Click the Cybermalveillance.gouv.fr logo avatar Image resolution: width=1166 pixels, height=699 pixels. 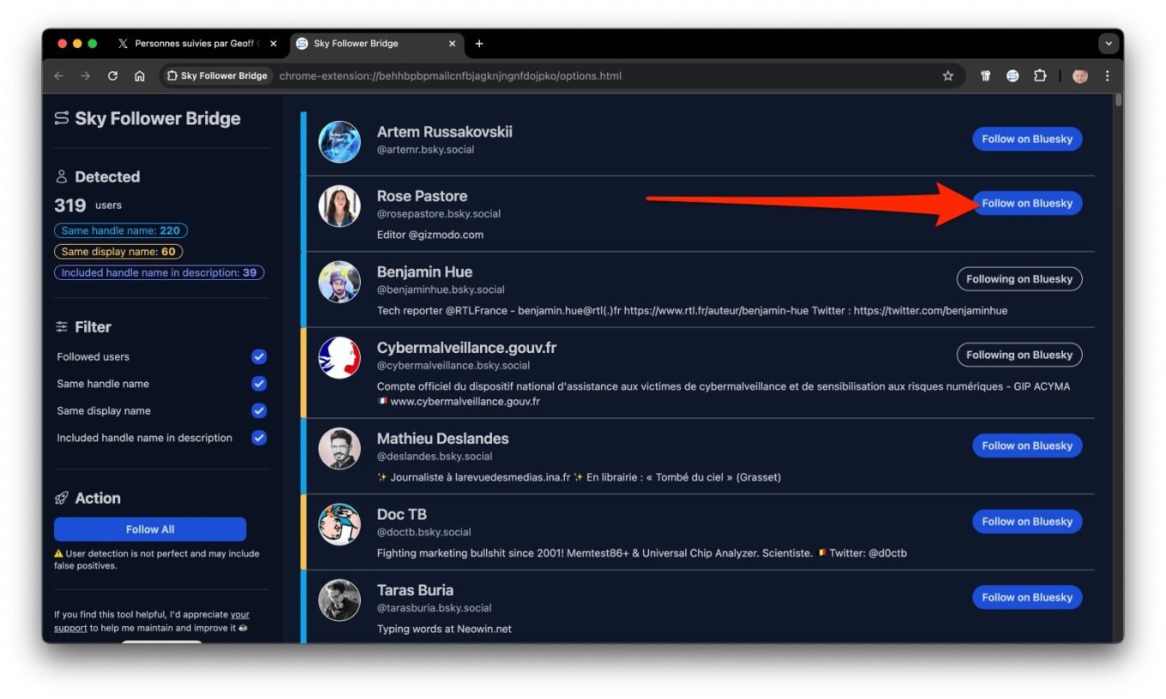point(340,357)
